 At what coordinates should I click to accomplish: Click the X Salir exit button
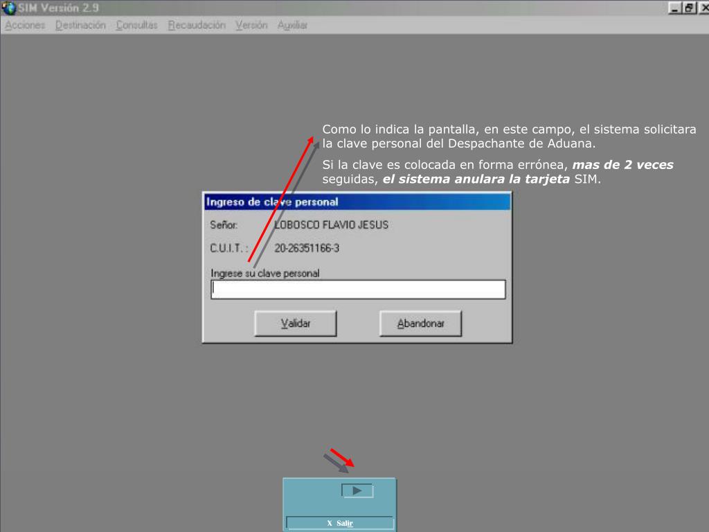point(340,523)
